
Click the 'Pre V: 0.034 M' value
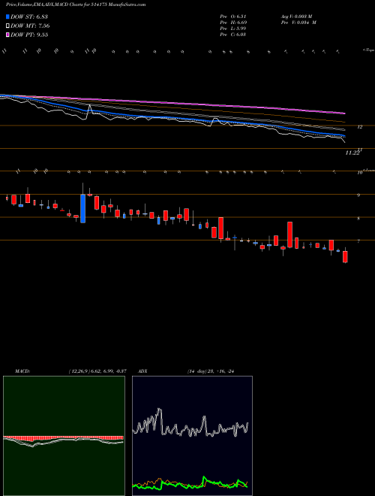point(298,23)
